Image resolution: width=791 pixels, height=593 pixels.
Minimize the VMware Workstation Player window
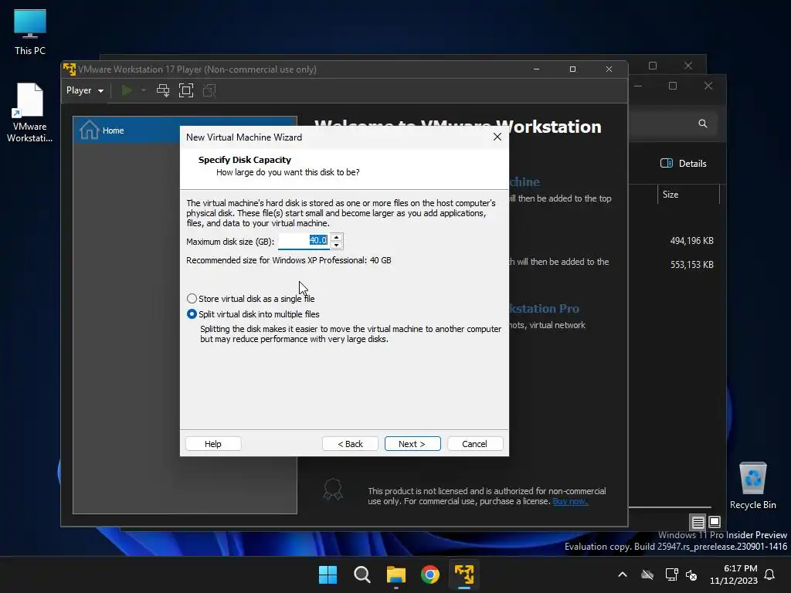pyautogui.click(x=536, y=69)
